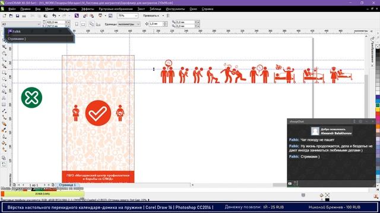
Task: Click the Import icon in standard toolbar
Action: tap(85, 16)
